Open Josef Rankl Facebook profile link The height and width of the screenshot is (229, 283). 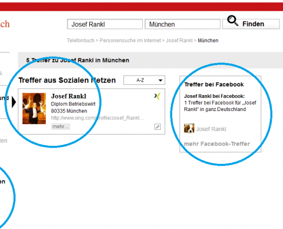(x=211, y=129)
